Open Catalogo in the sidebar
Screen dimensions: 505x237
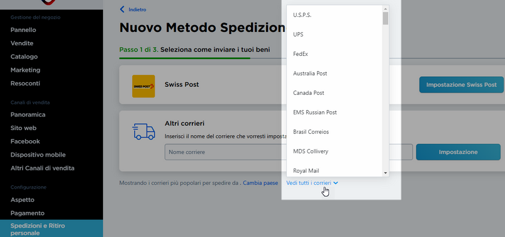[x=24, y=57]
